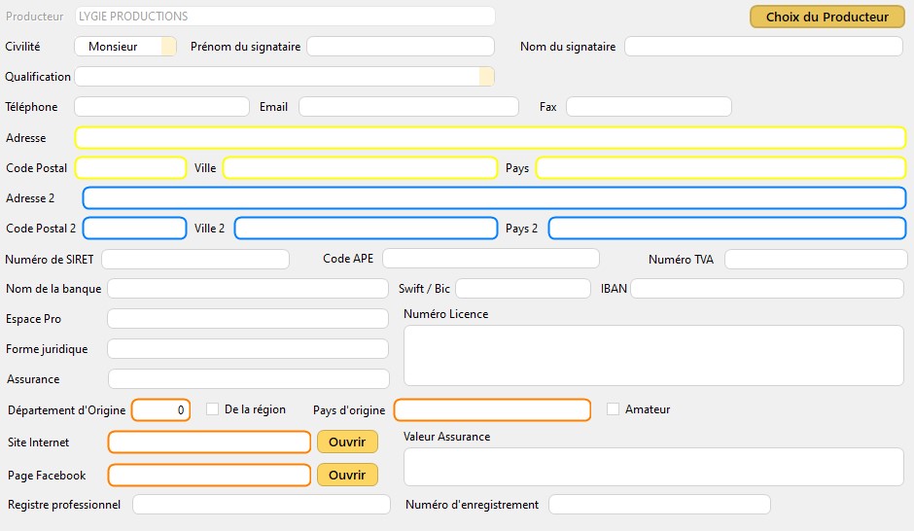Click the Numéro Licence text area

point(652,355)
